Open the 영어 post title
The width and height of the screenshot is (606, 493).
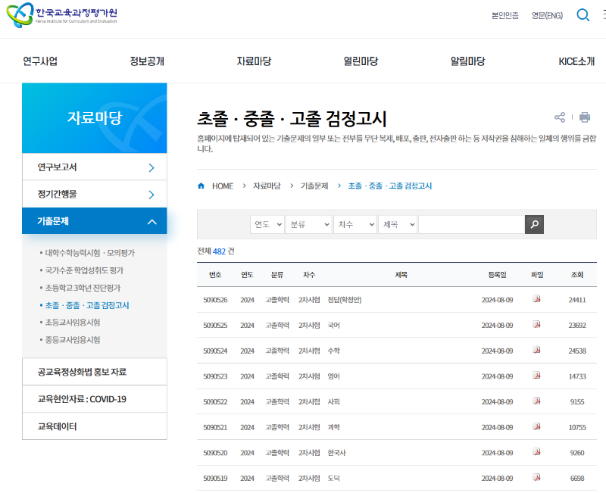tap(333, 376)
